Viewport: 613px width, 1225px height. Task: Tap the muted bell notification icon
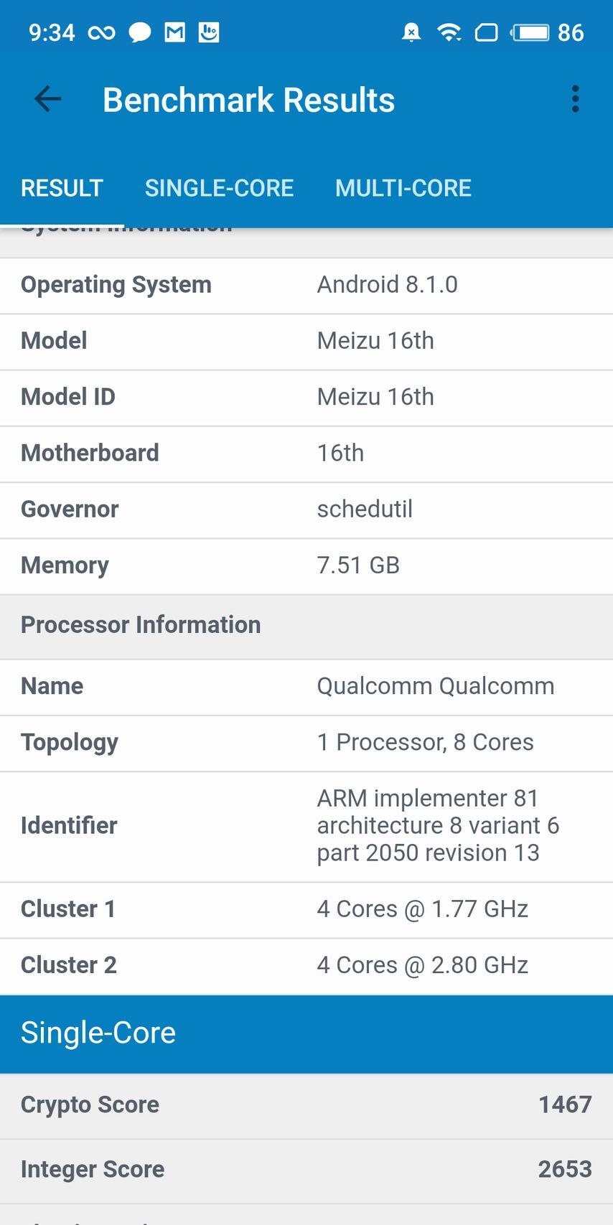tap(411, 32)
